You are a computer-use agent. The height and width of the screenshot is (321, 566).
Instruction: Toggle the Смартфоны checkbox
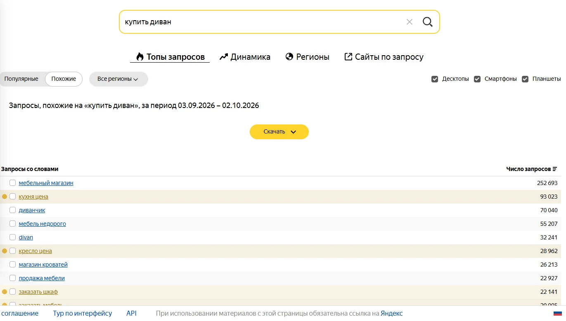[477, 79]
